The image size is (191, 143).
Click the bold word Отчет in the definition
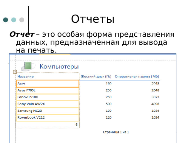click(22, 34)
